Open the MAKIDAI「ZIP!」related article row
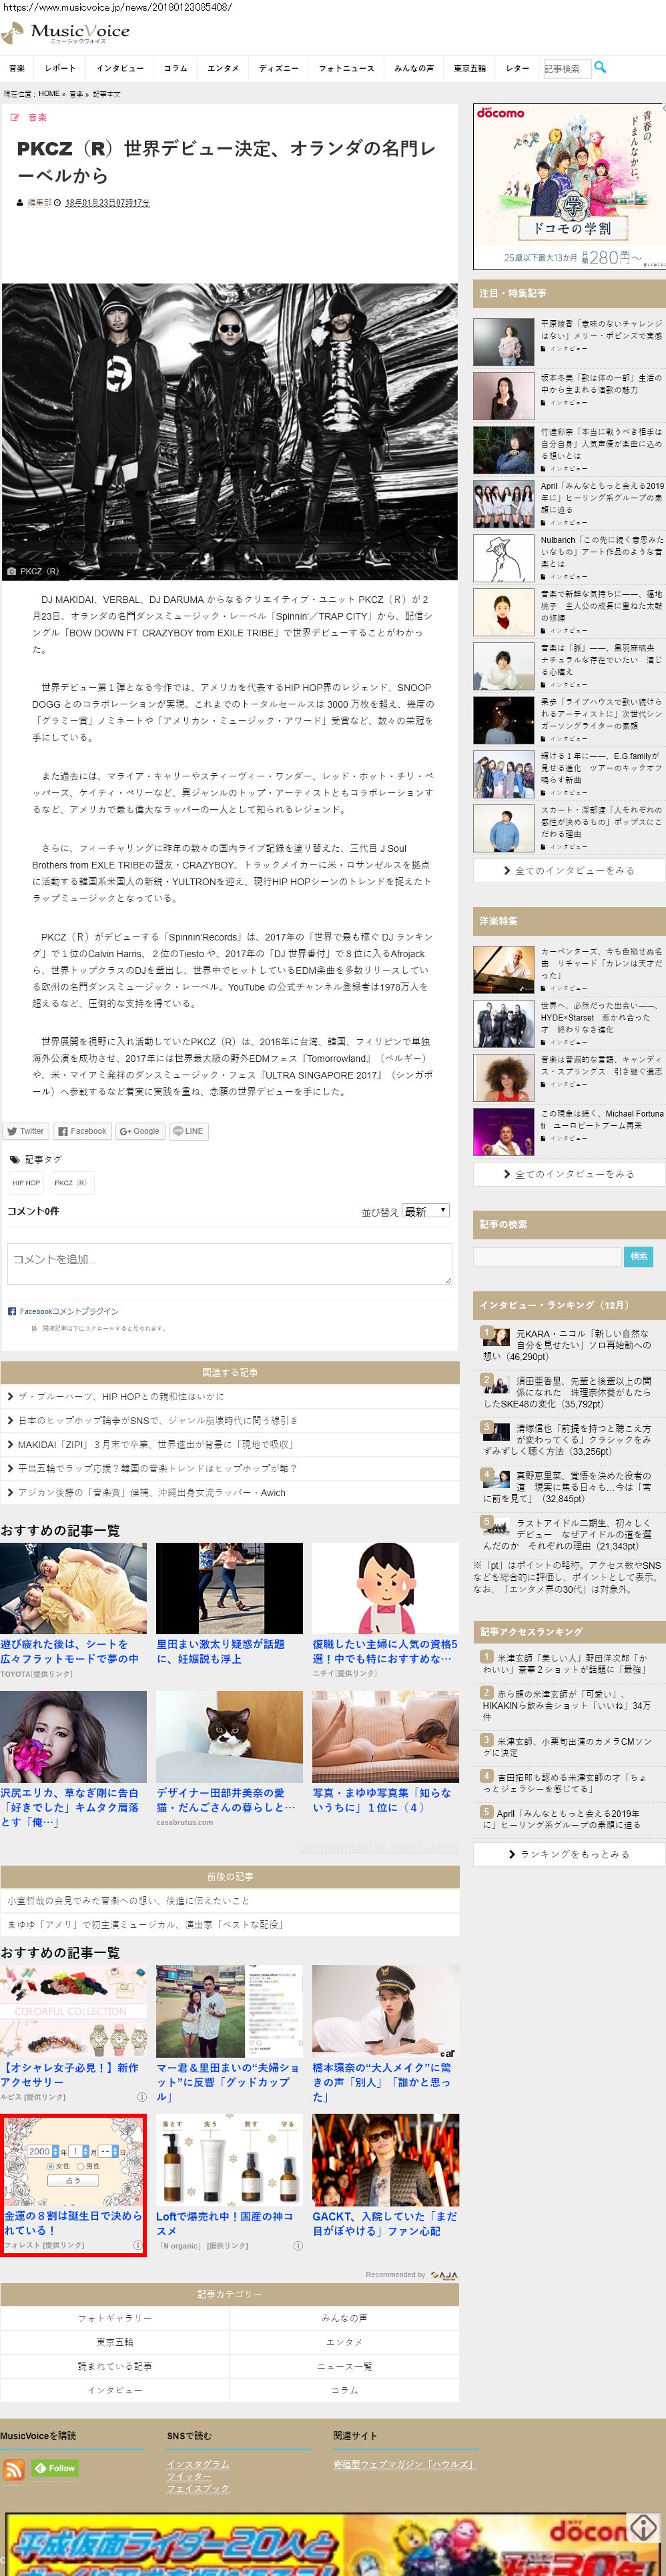Image resolution: width=666 pixels, height=2576 pixels. pos(230,1444)
